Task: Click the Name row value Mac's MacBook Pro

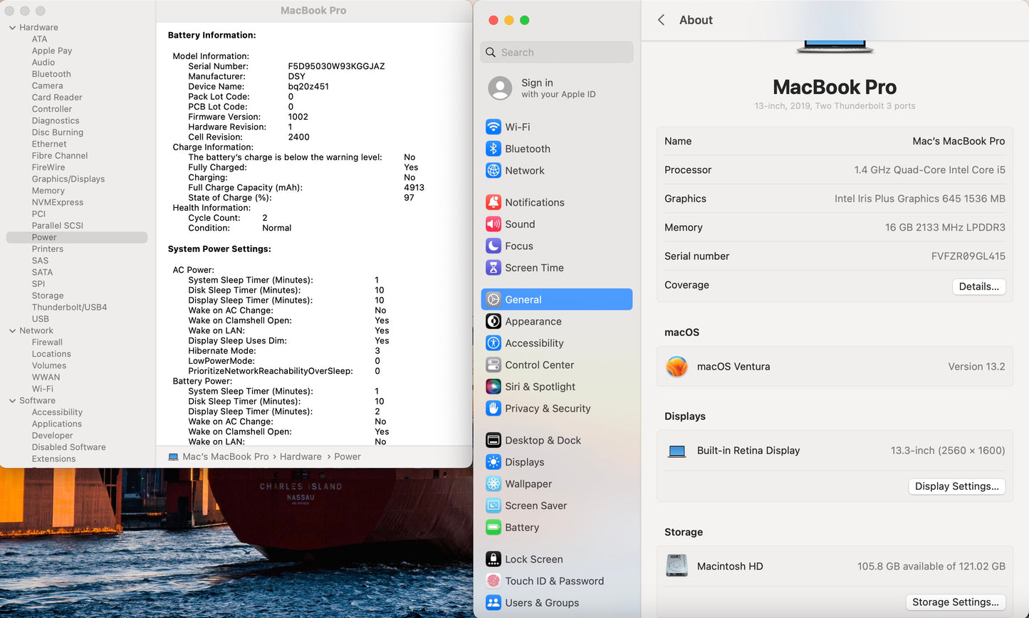Action: click(x=959, y=141)
